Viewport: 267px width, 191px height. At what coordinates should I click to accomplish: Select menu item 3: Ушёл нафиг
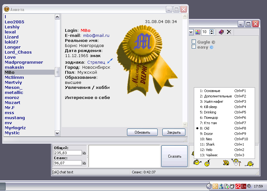tap(224, 101)
